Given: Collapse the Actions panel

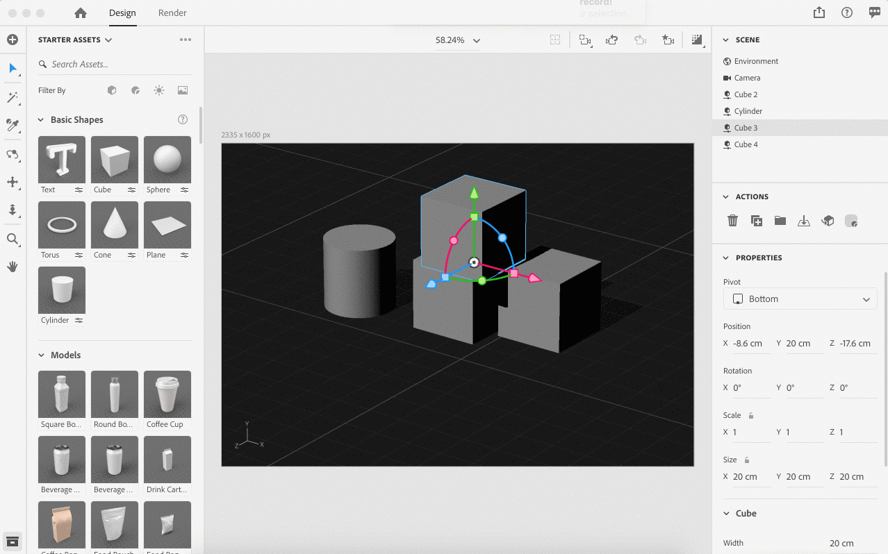Looking at the screenshot, I should point(726,197).
